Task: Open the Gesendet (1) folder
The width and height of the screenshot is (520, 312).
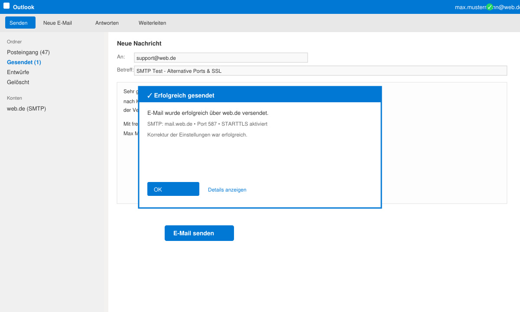Action: pyautogui.click(x=24, y=62)
